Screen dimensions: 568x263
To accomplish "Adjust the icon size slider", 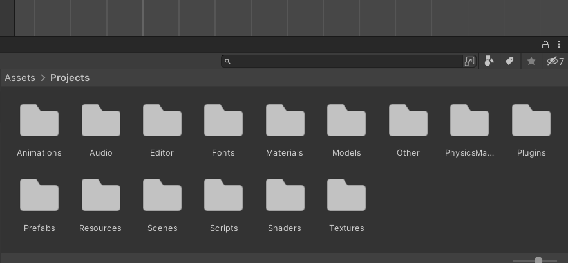I will click(x=538, y=260).
